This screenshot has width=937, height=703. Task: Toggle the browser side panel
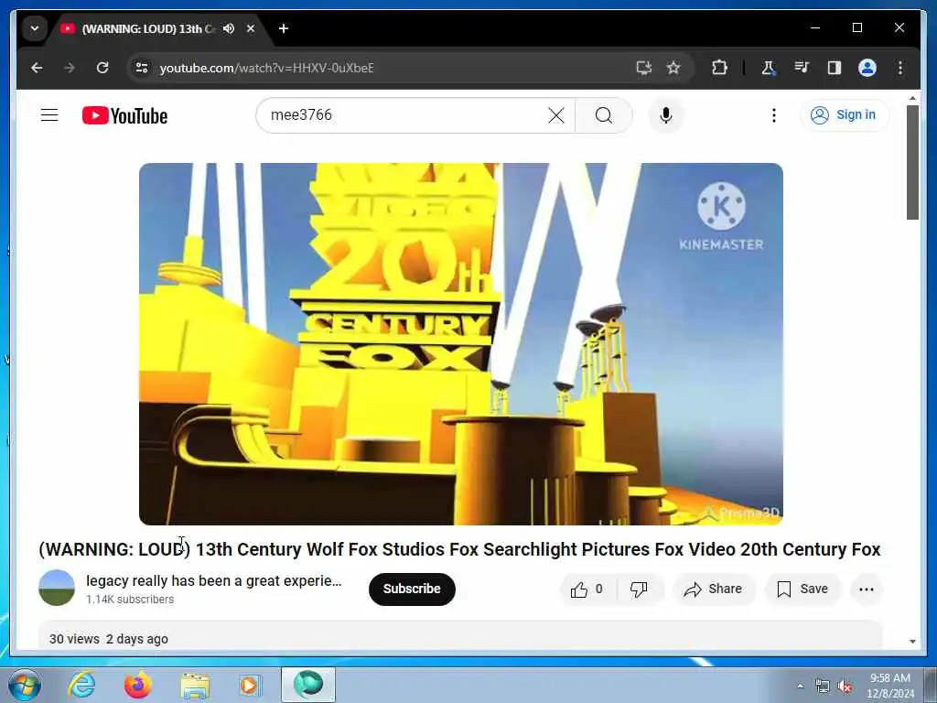pos(835,68)
